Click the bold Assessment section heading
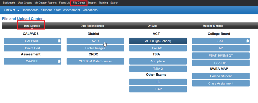The width and height of the screenshot is (258, 103). (x=30, y=54)
